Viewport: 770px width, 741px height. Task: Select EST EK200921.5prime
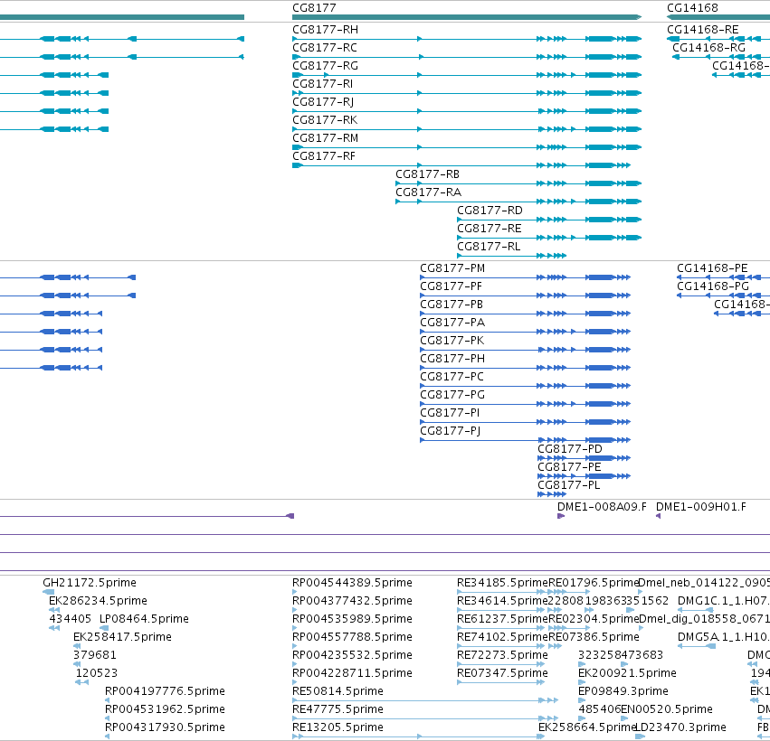coord(627,673)
